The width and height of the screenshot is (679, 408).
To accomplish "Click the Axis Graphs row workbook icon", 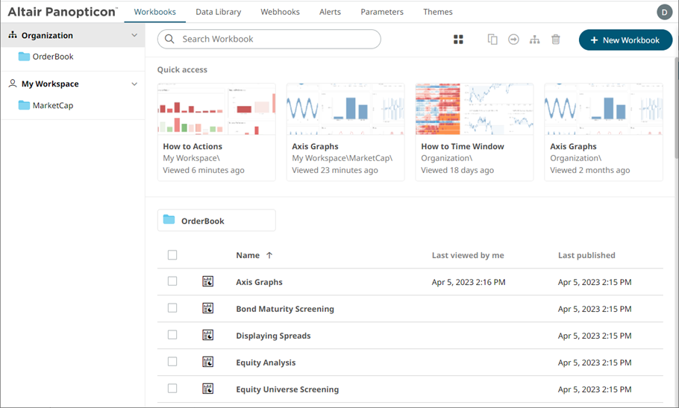I will [x=208, y=282].
